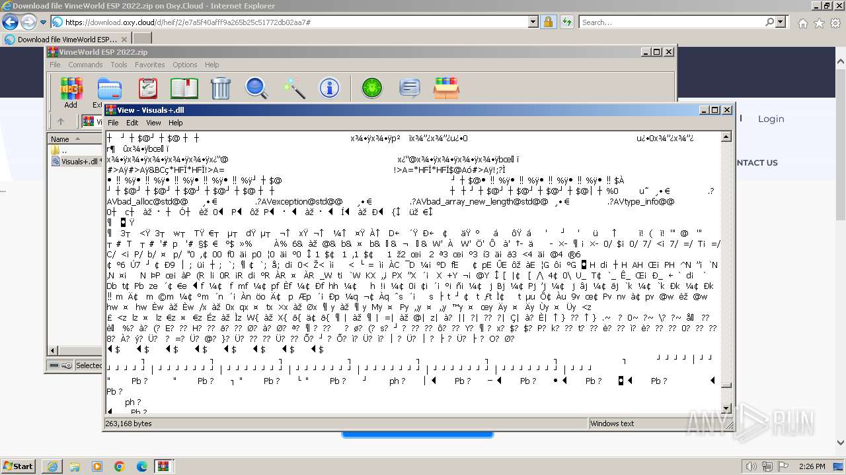Click the IE Home icon
This screenshot has width=846, height=475.
point(802,23)
